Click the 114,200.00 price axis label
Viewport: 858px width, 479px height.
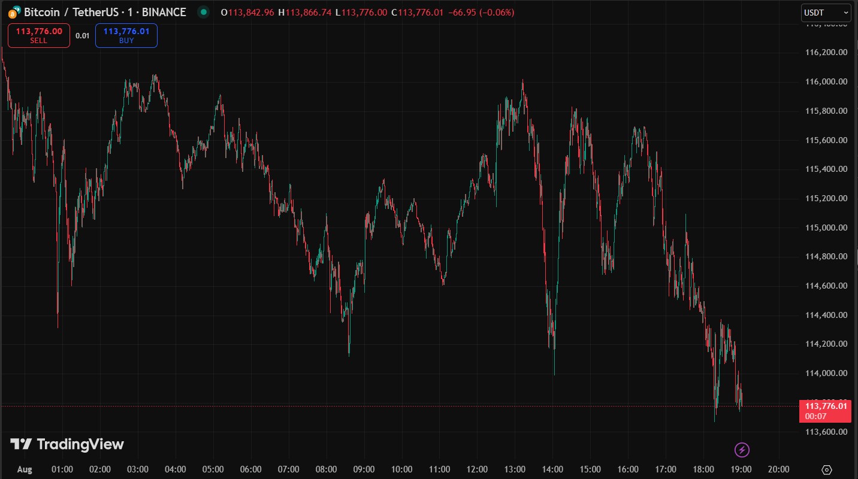coord(827,344)
